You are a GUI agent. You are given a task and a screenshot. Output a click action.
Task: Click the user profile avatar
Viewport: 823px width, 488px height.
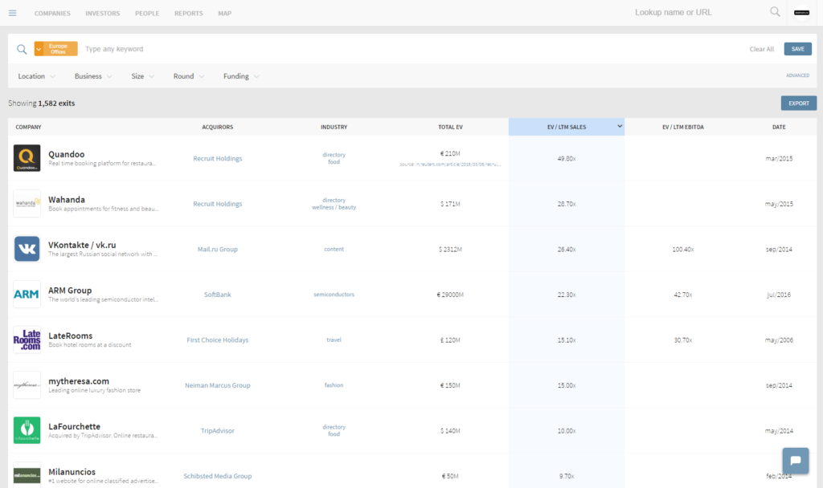(x=801, y=13)
